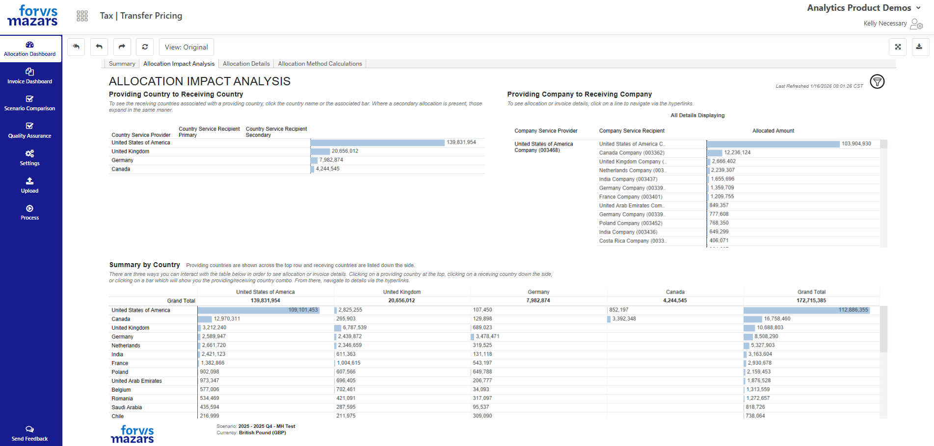The width and height of the screenshot is (934, 446).
Task: Click the 12,970,311 Canada cell
Action: point(227,319)
